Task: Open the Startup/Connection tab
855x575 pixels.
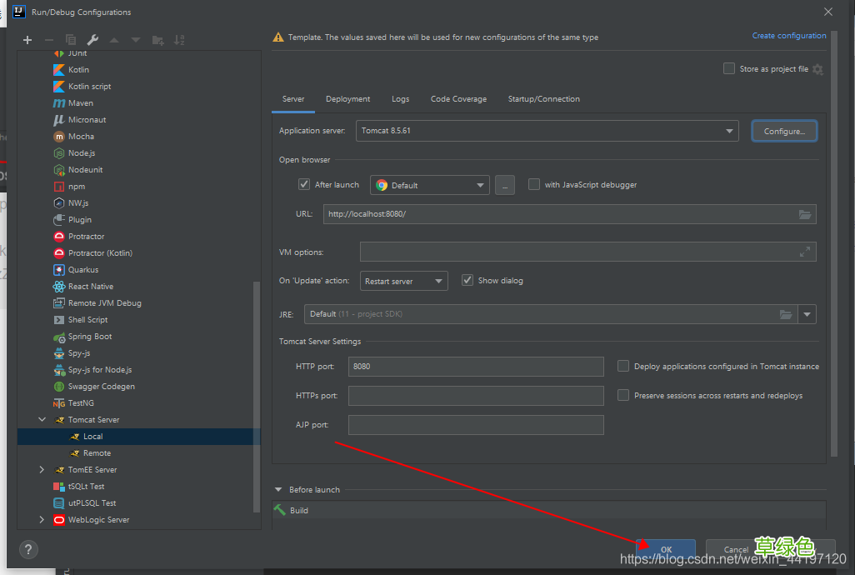Action: point(543,99)
